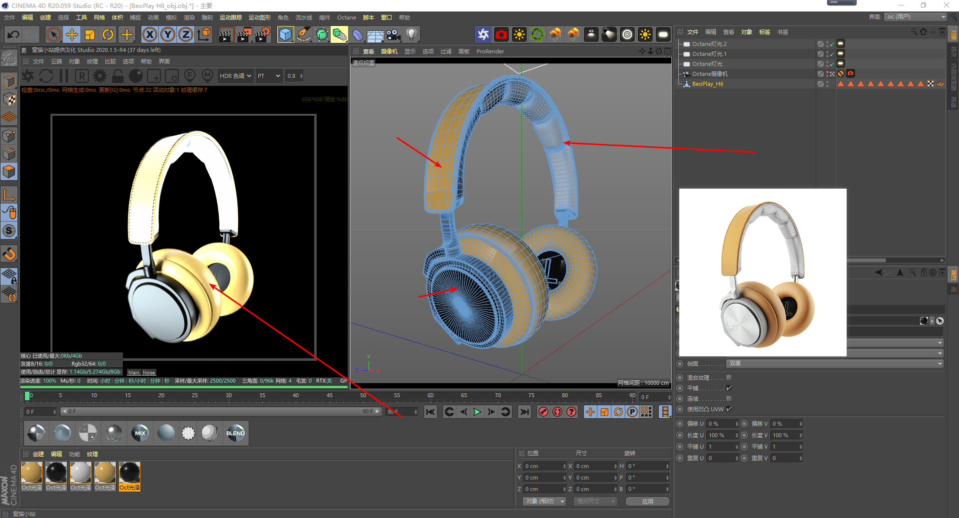Select the Scale tool in the top toolbar
959x518 pixels.
(90, 34)
